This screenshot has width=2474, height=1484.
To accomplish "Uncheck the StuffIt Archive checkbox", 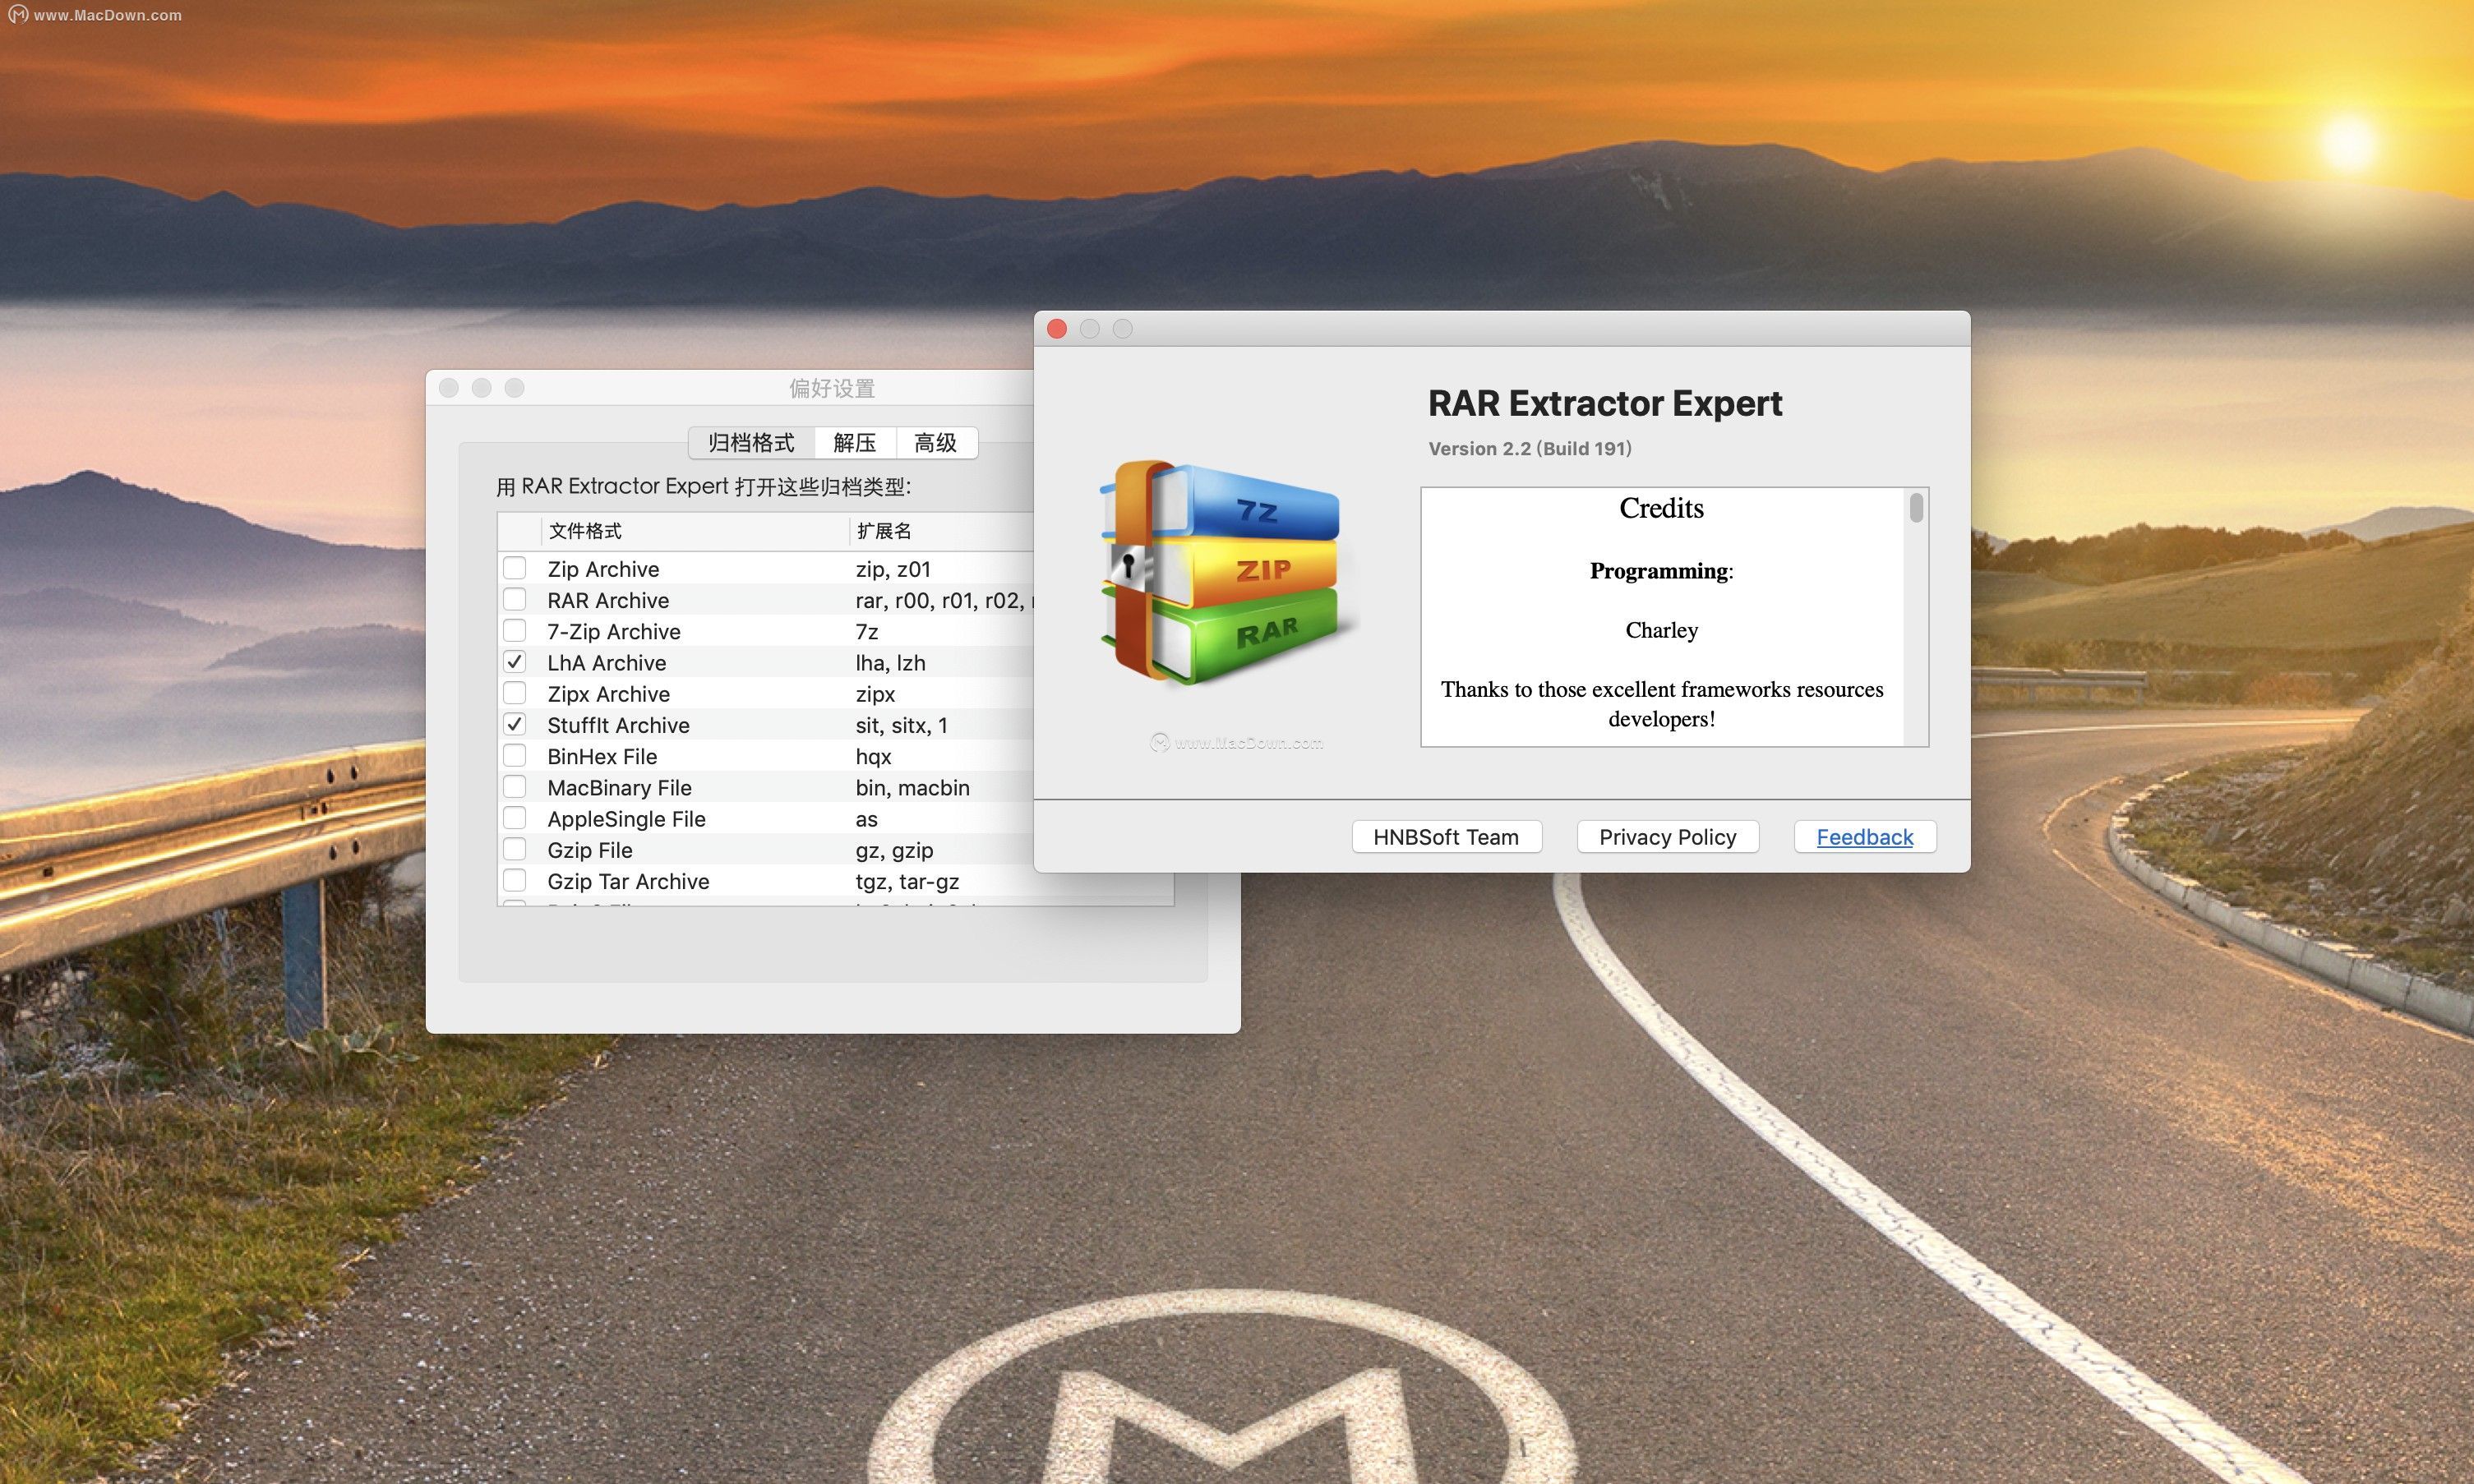I will (514, 724).
